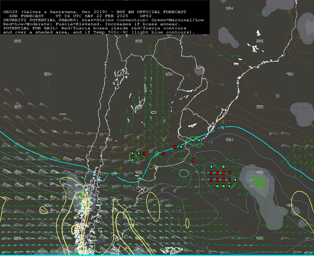
Task: Click the '6HR FORECAST' label
Action: pos(26,16)
